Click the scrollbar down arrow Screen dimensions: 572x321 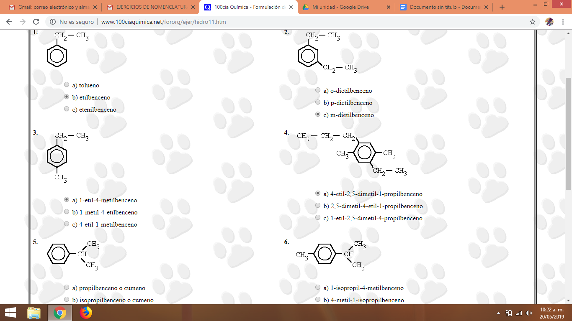[x=568, y=301]
